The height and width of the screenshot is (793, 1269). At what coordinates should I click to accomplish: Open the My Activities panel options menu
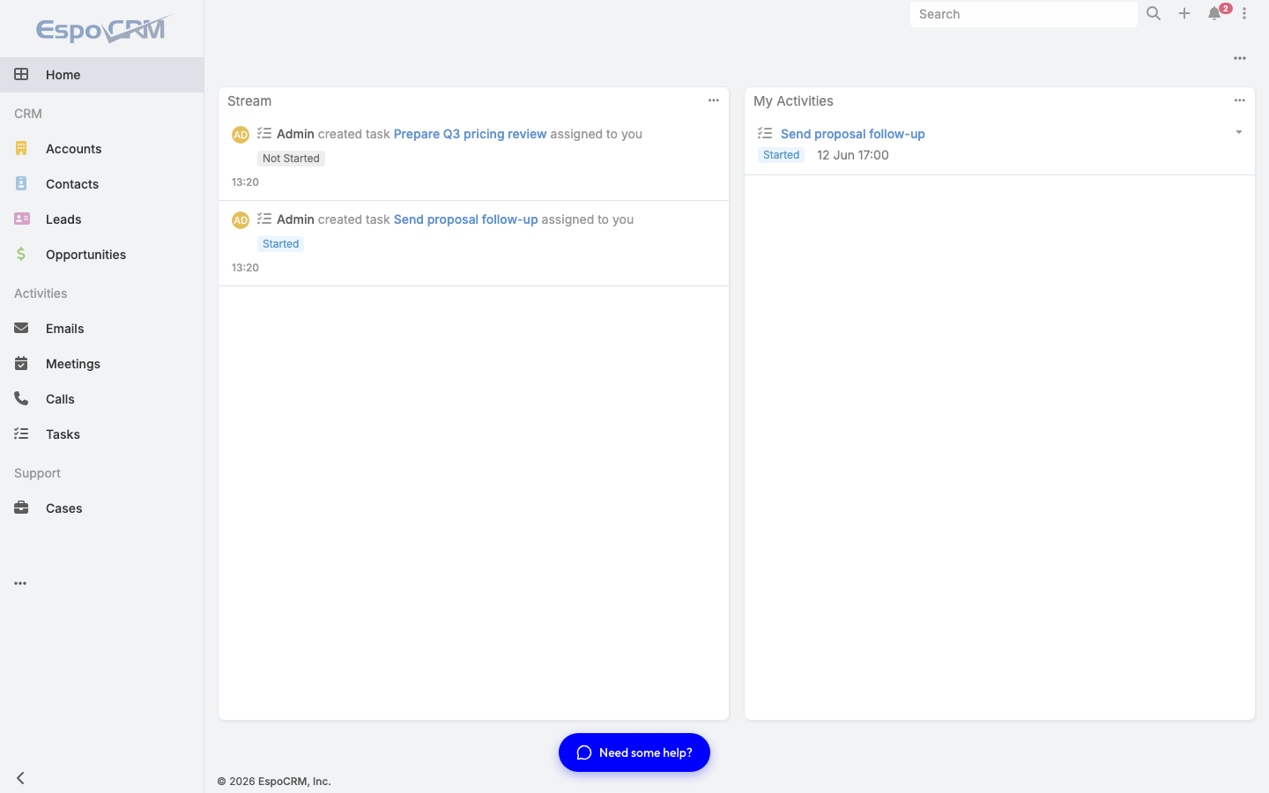click(1240, 100)
